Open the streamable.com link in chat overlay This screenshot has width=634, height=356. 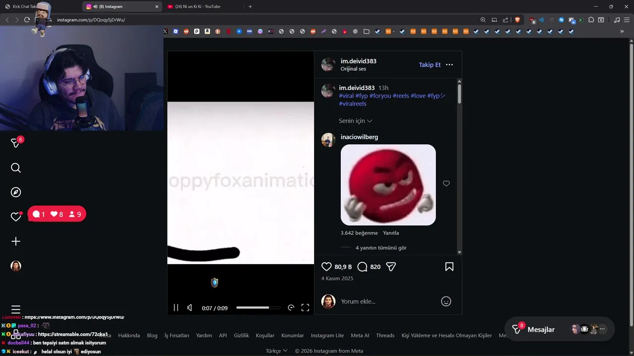[x=73, y=334]
